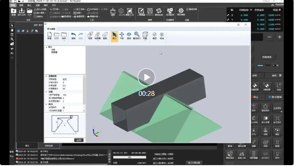
Task: Switch to the second tab below left panel
Action: coord(49,146)
